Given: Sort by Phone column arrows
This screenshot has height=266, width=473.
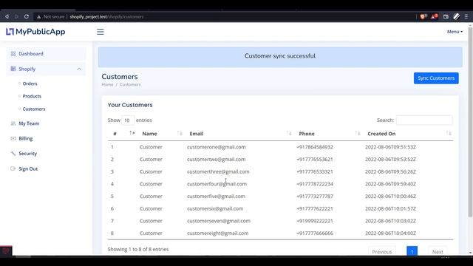Looking at the screenshot, I should pyautogui.click(x=358, y=133).
